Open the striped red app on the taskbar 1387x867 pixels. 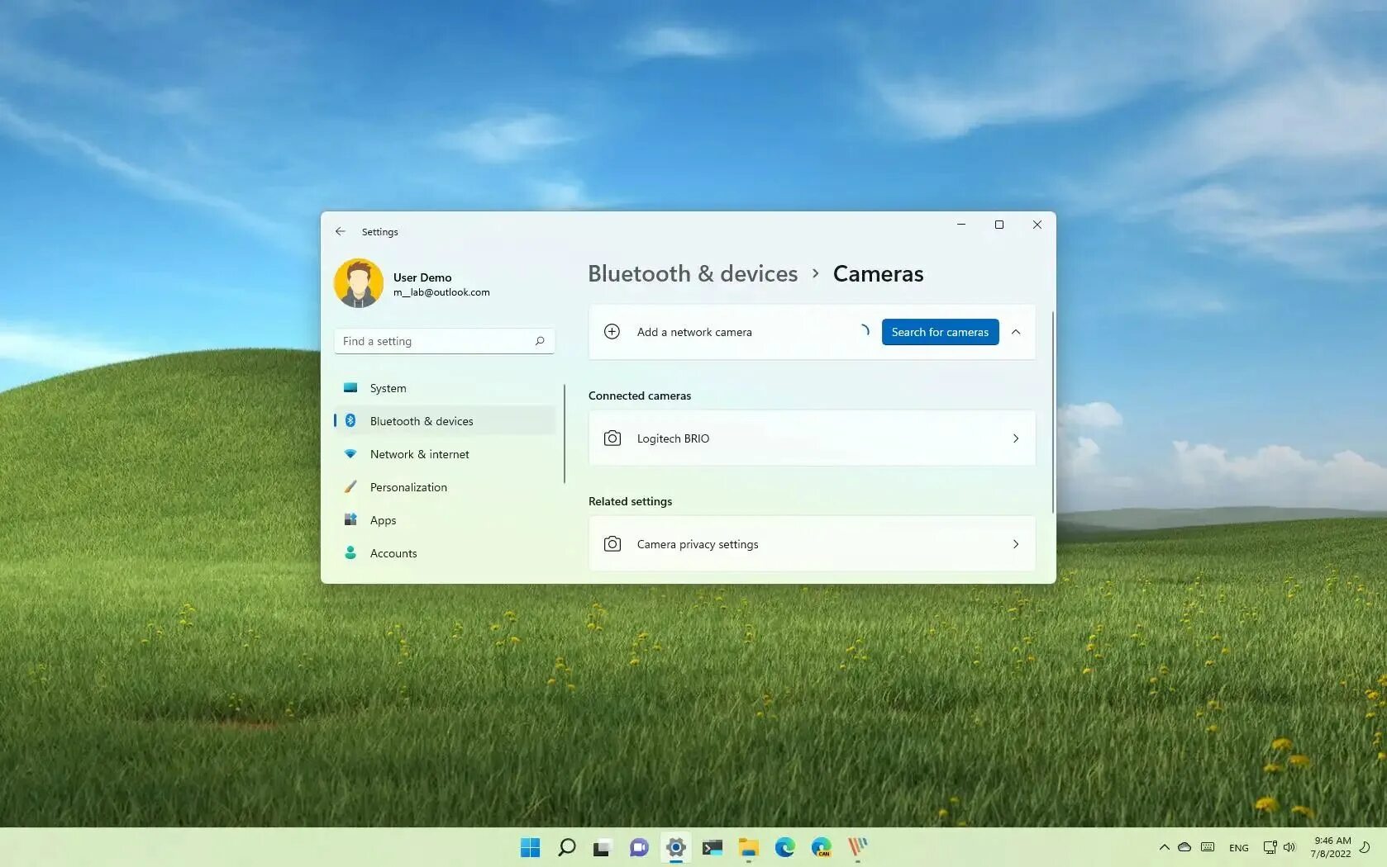pos(858,847)
